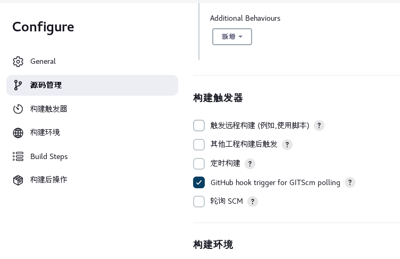Click the General gear icon

pos(18,62)
